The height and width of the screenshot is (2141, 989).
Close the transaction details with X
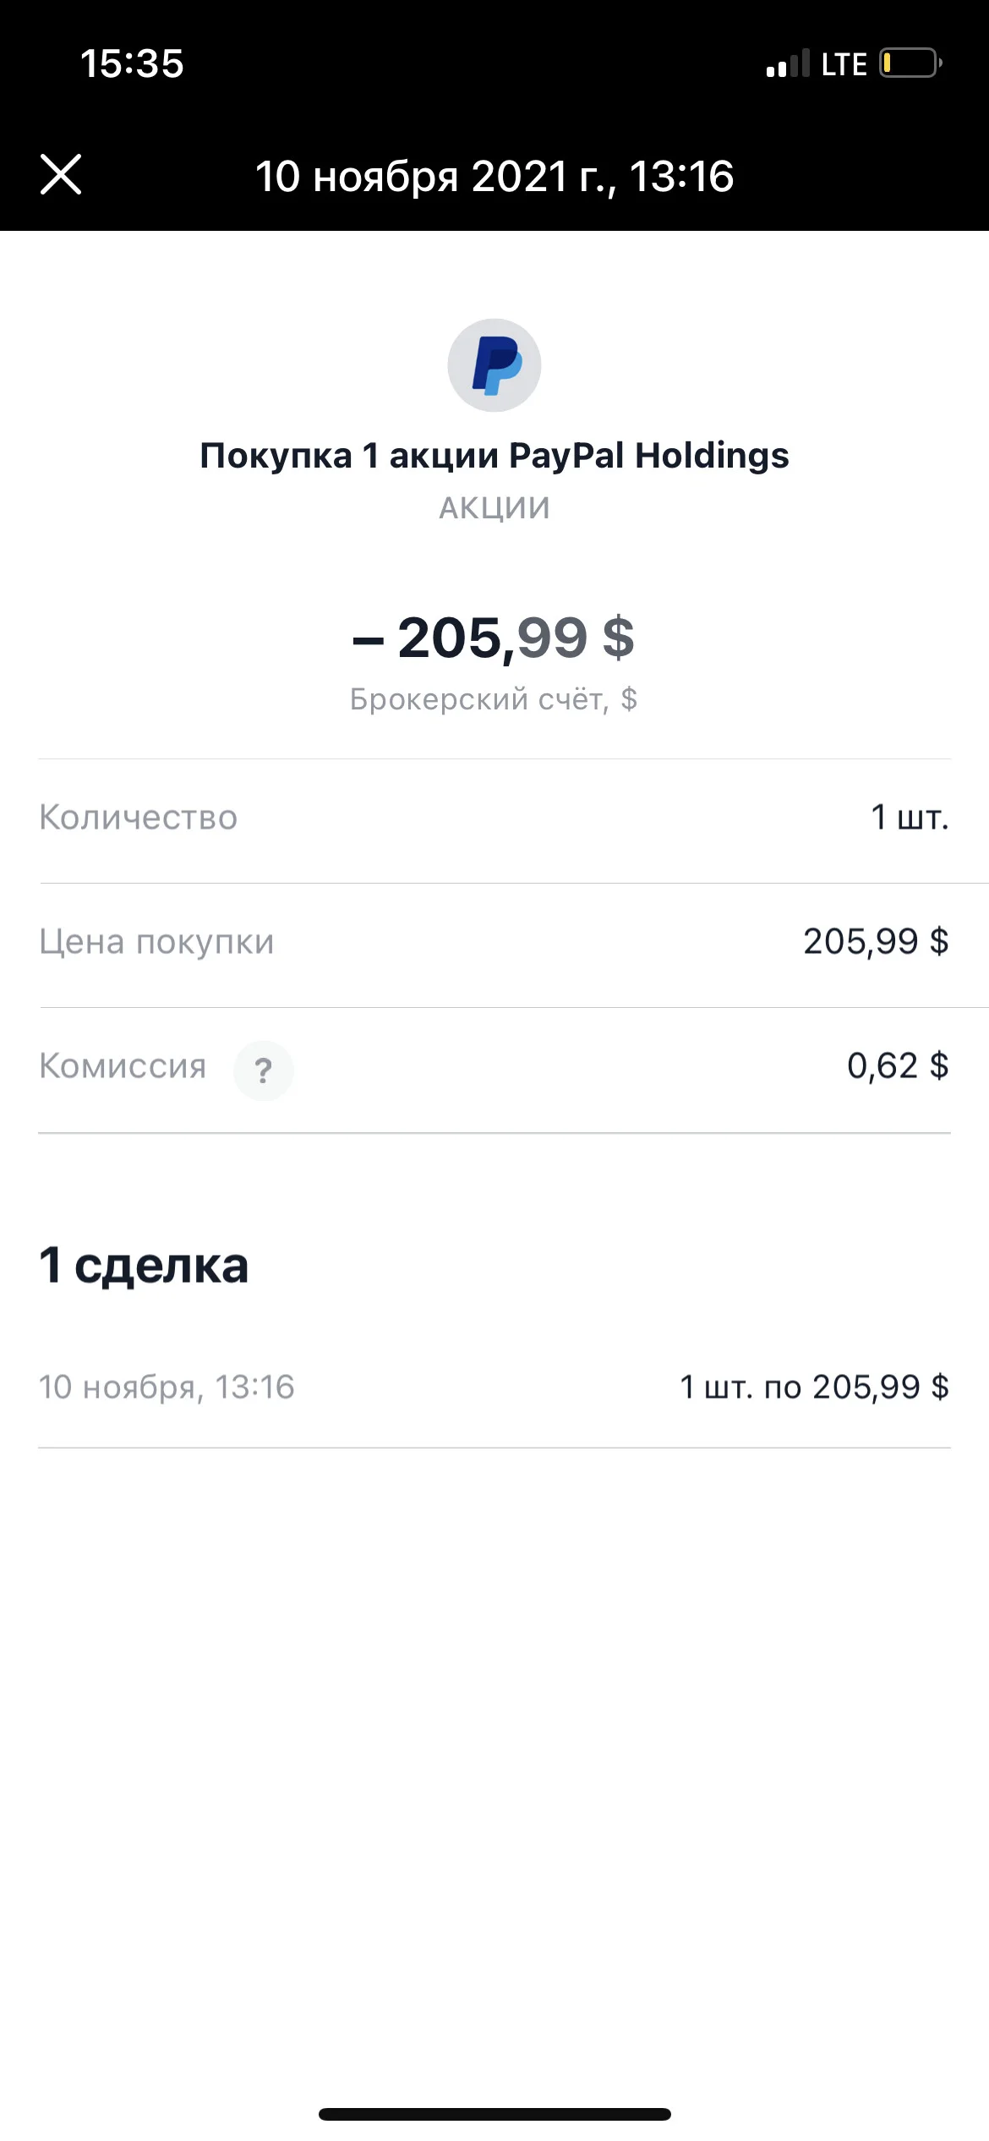click(x=61, y=174)
